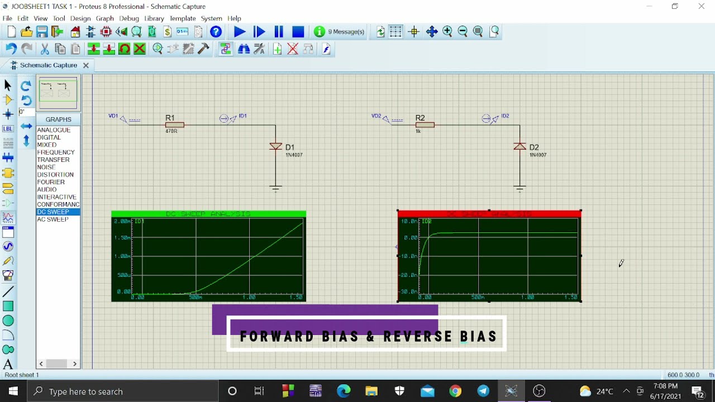715x402 pixels.
Task: Open a project with the folder icon
Action: click(x=26, y=32)
